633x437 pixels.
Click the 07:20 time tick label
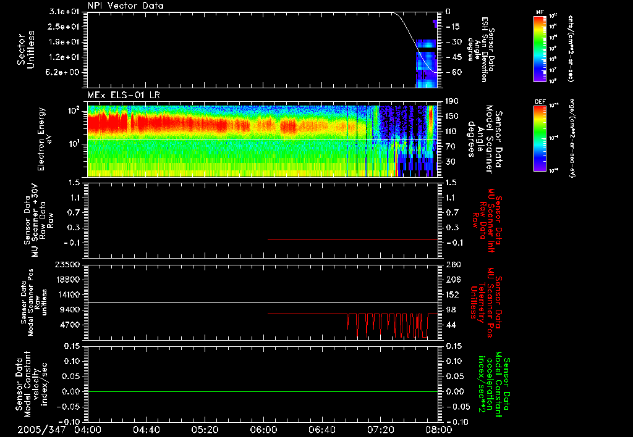point(380,430)
